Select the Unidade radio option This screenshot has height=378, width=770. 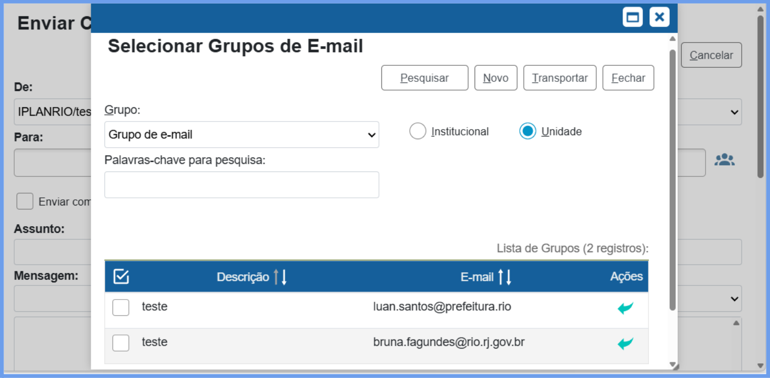click(x=527, y=132)
